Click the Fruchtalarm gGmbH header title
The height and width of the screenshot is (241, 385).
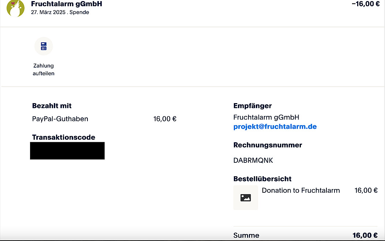pos(67,4)
